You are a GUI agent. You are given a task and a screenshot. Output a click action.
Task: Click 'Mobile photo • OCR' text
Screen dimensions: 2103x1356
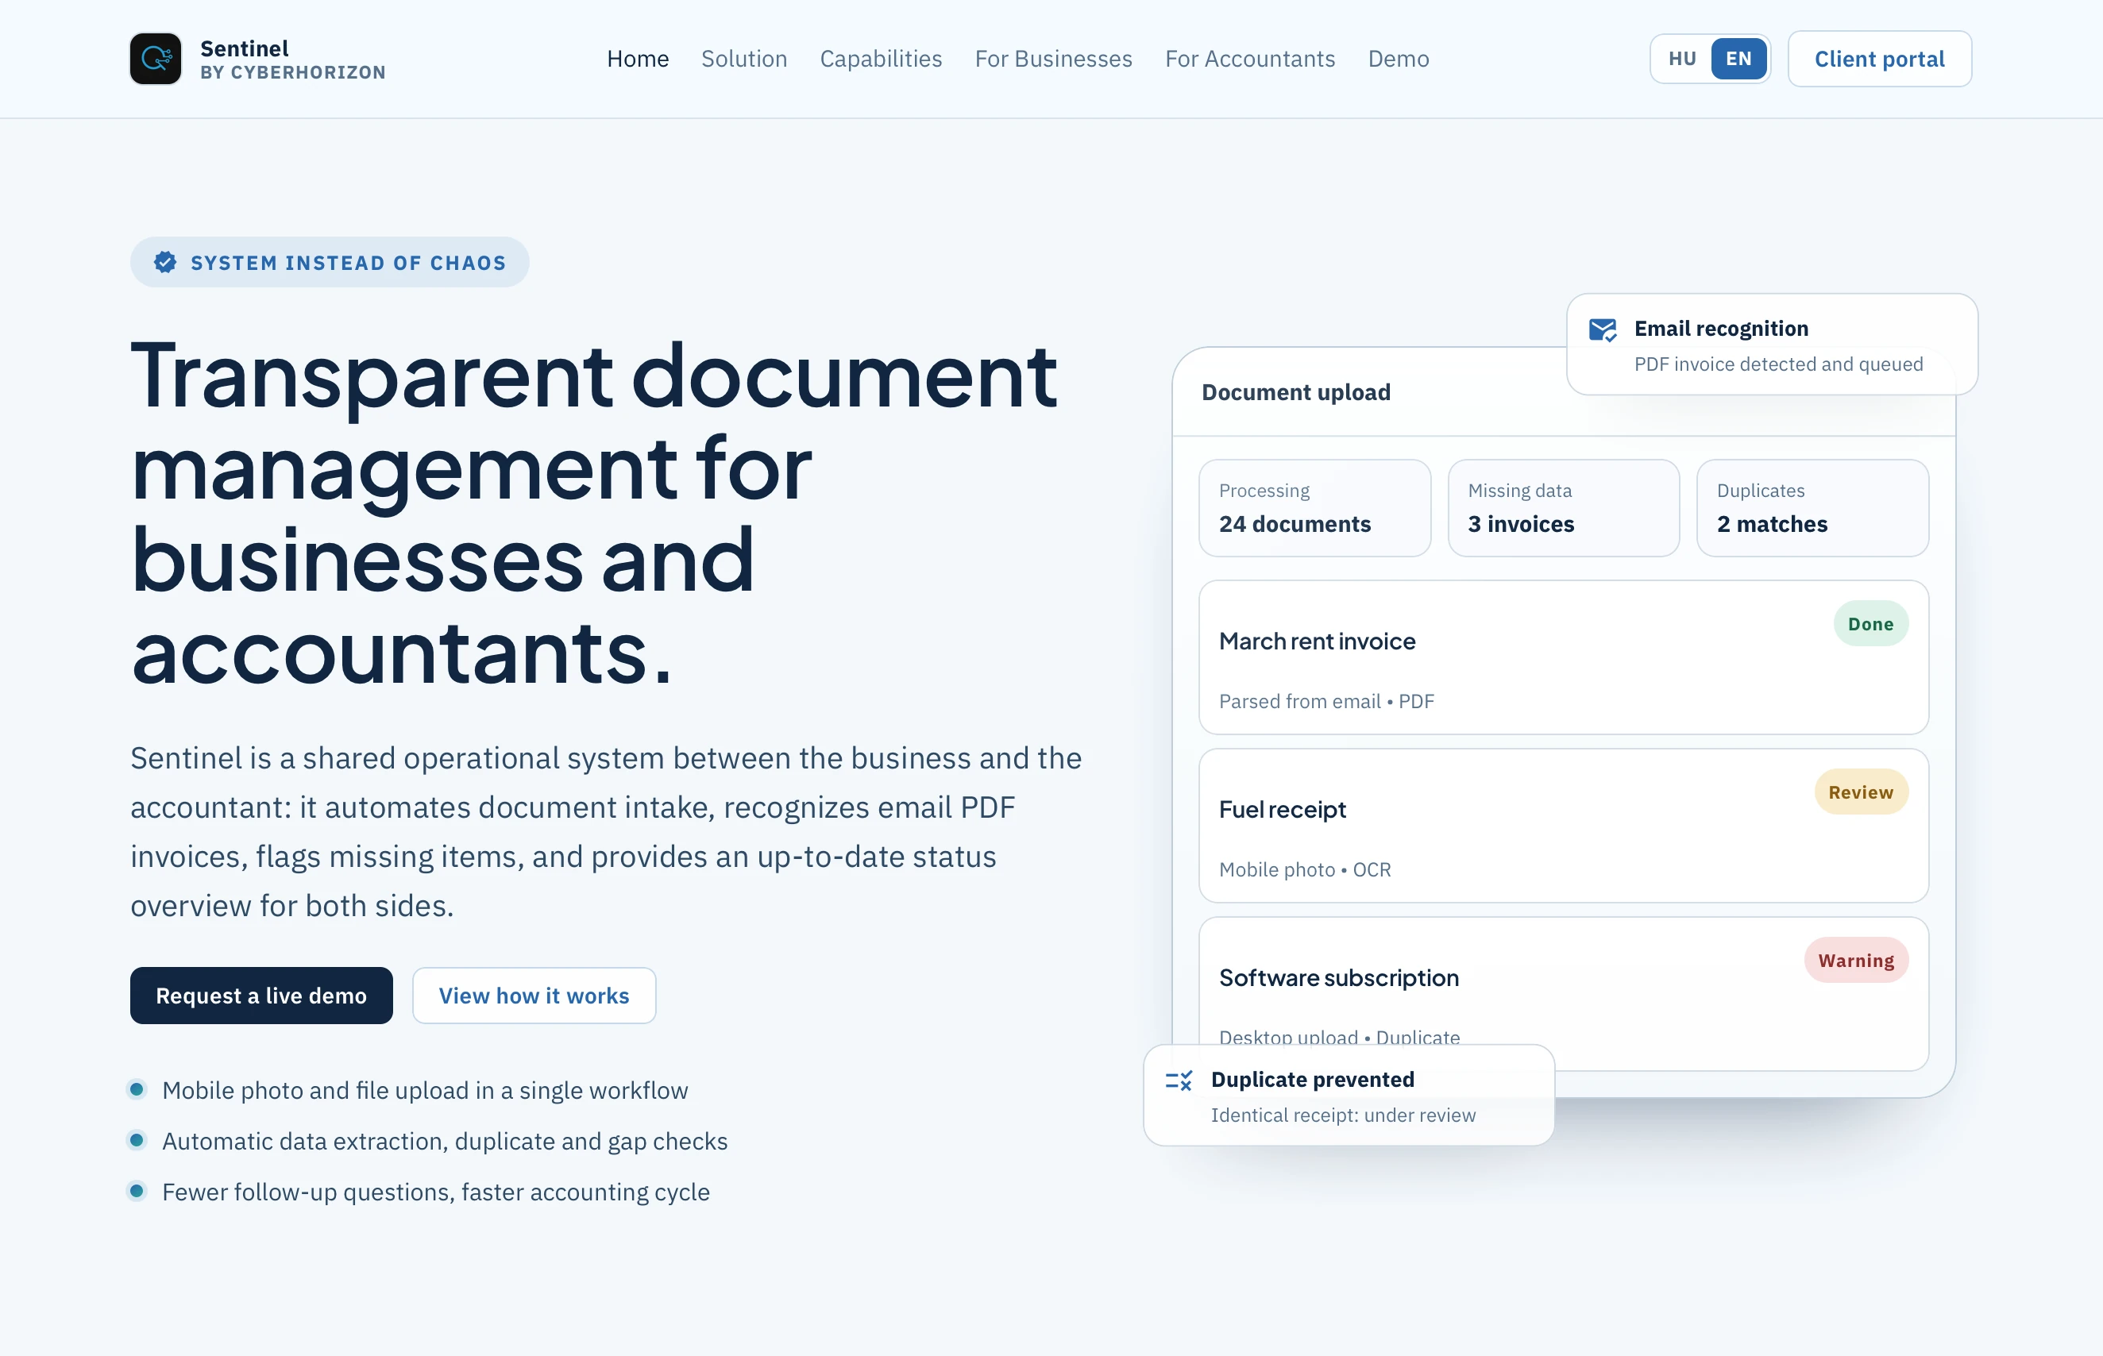[1305, 870]
